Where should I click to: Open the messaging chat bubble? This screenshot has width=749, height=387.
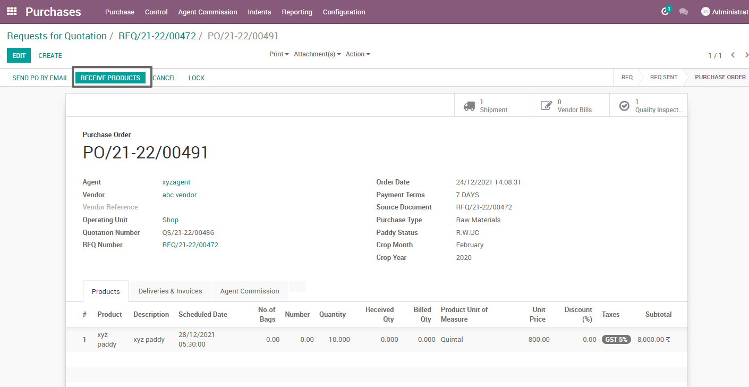click(x=684, y=11)
